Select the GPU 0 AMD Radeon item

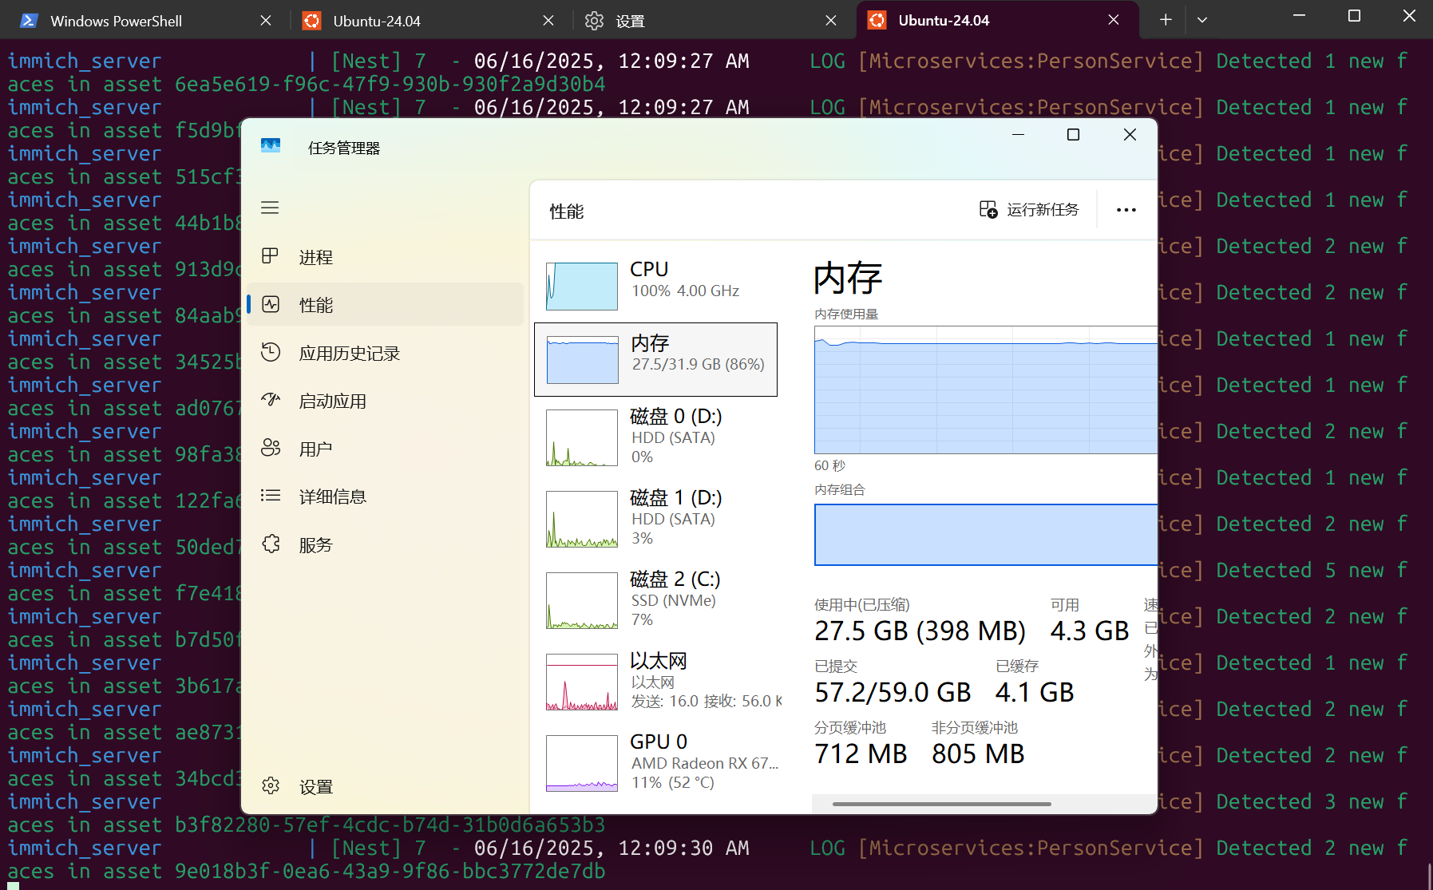click(655, 762)
